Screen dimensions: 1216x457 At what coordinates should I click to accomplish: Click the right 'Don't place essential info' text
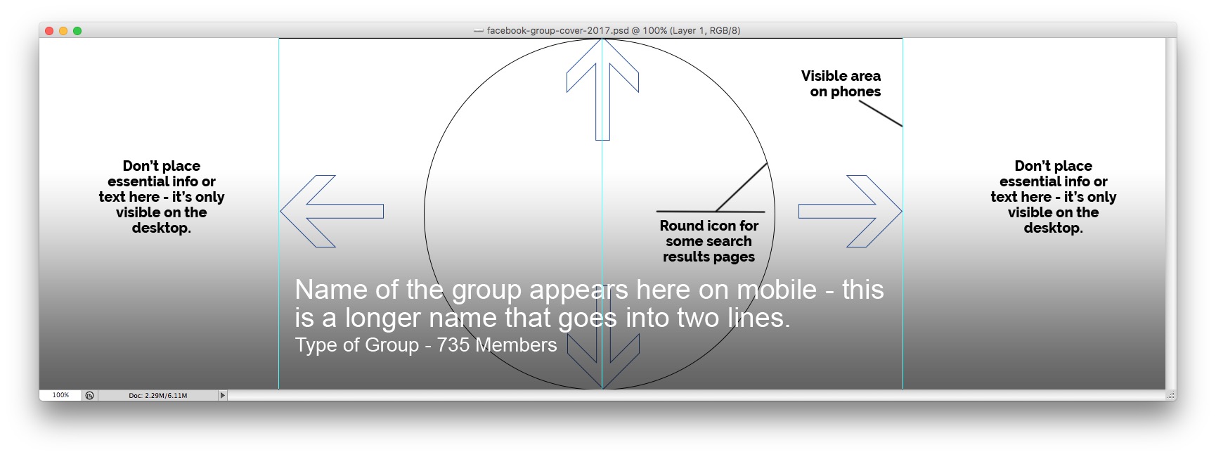click(1053, 197)
